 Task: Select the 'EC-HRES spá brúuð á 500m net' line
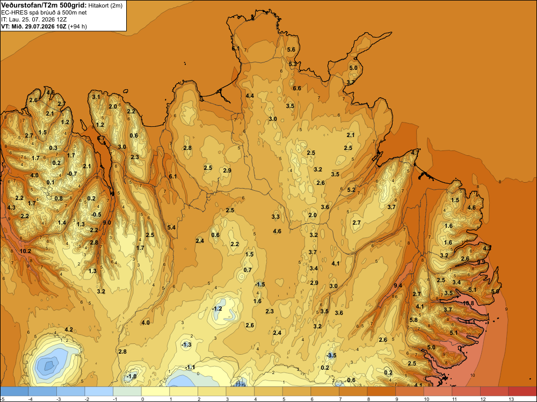pyautogui.click(x=44, y=13)
